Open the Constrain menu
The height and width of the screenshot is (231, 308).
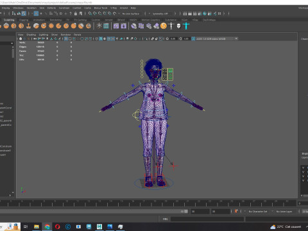click(64, 8)
